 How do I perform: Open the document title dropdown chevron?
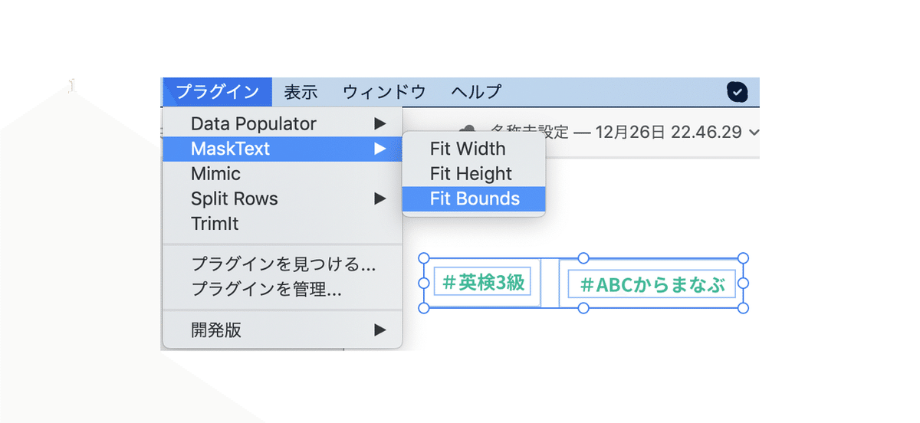coord(754,133)
